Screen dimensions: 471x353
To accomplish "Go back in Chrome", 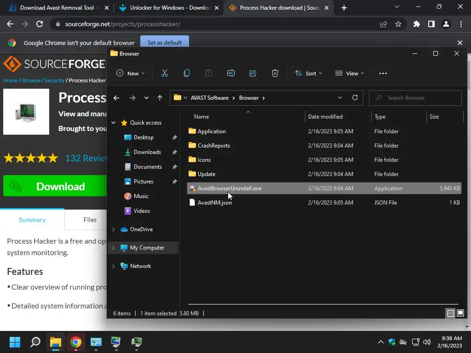I will click(x=10, y=24).
